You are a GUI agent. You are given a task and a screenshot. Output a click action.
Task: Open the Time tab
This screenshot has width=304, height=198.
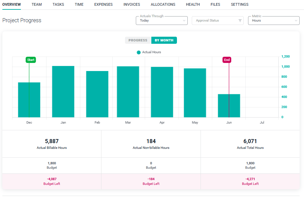(79, 4)
